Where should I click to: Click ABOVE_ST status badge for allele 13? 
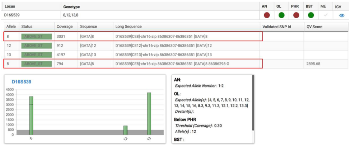36,55
